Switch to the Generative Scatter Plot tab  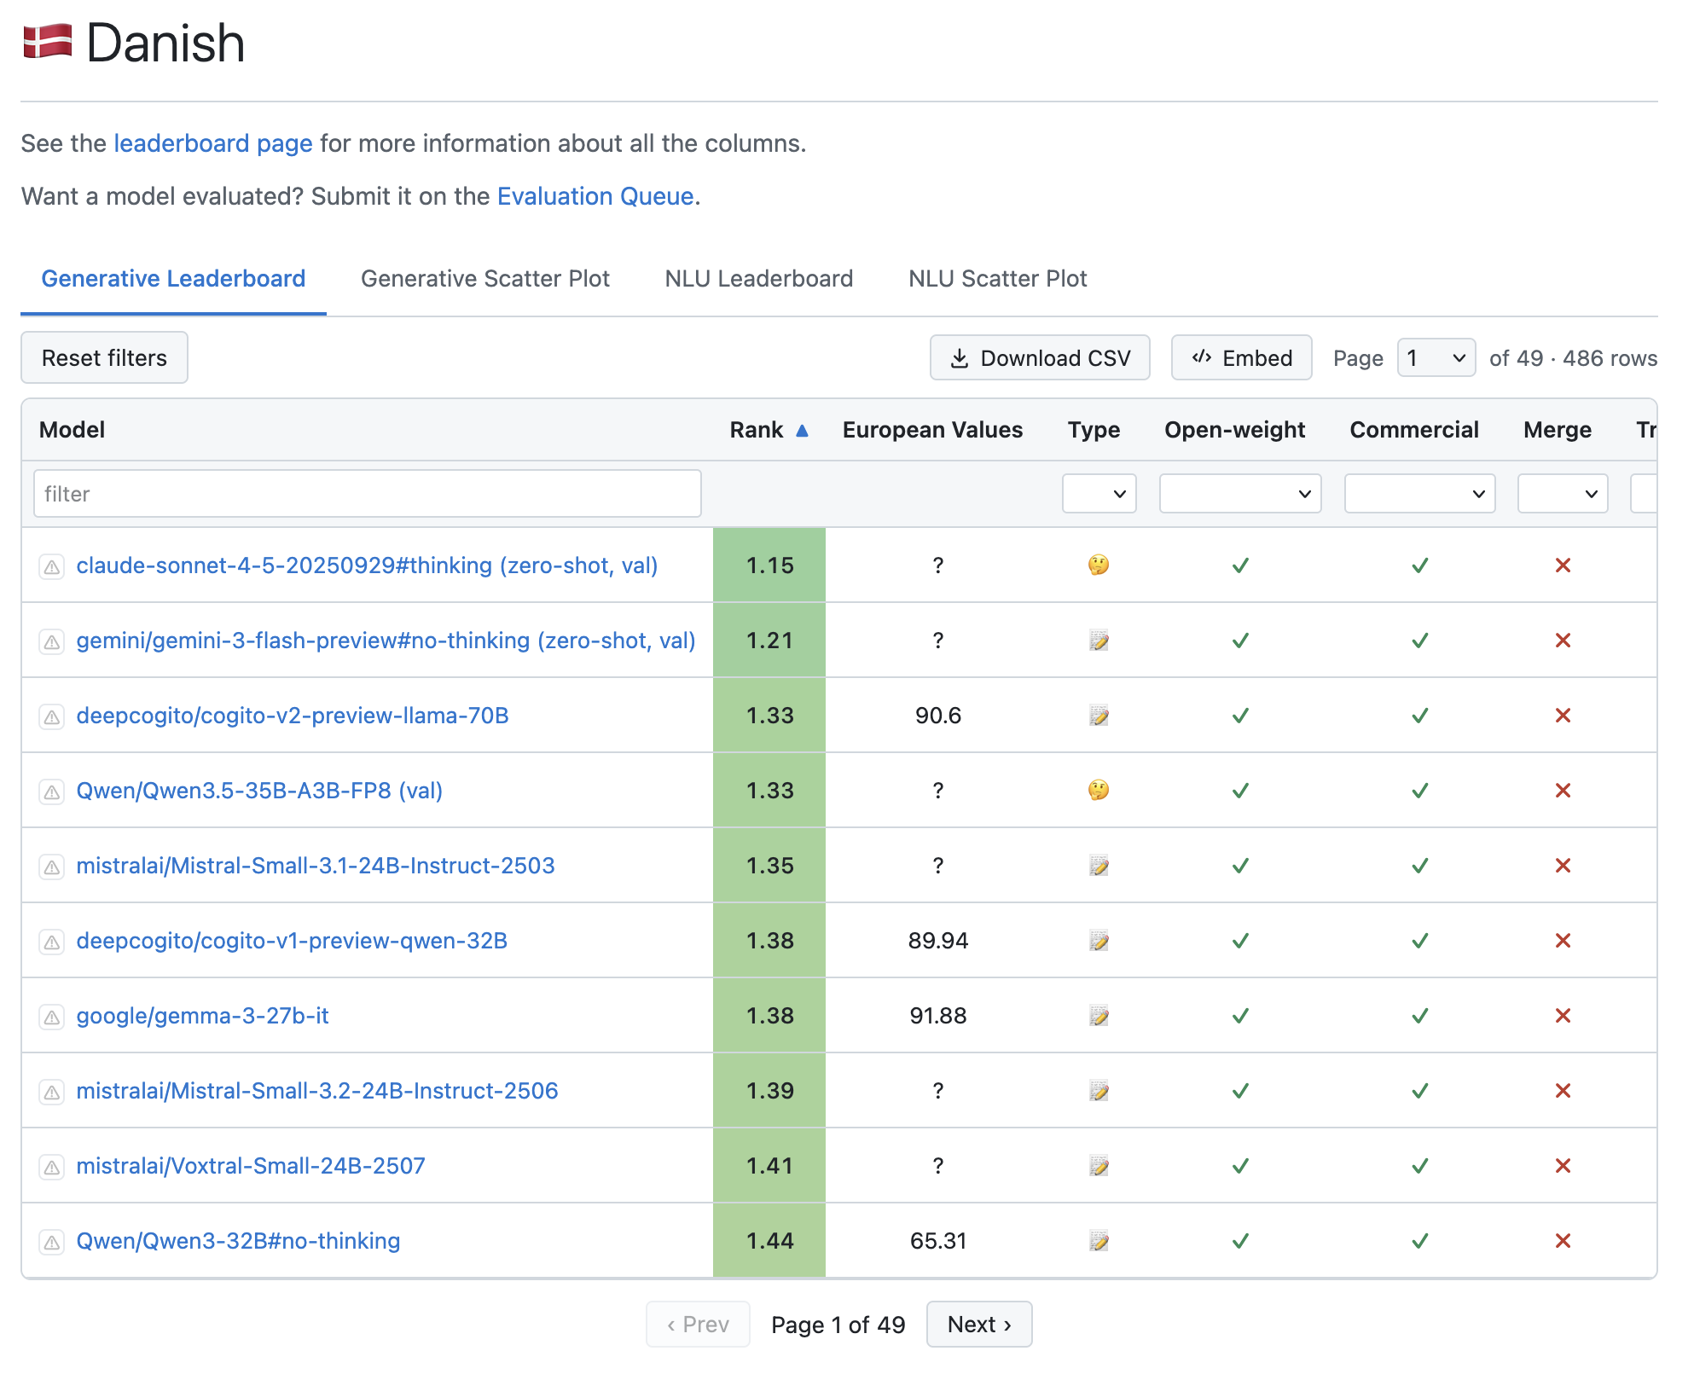485,279
